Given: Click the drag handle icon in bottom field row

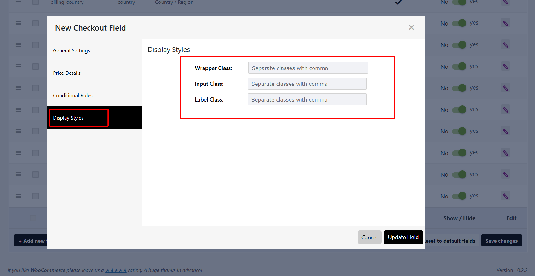Looking at the screenshot, I should 19,196.
